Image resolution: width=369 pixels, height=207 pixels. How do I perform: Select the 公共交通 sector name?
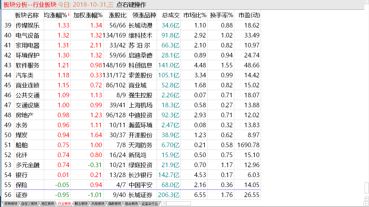[28, 95]
